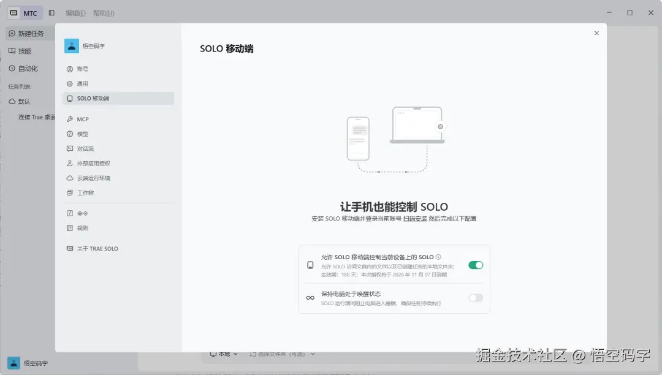
Task: Click the SOLO 移动端 page title
Action: click(227, 49)
